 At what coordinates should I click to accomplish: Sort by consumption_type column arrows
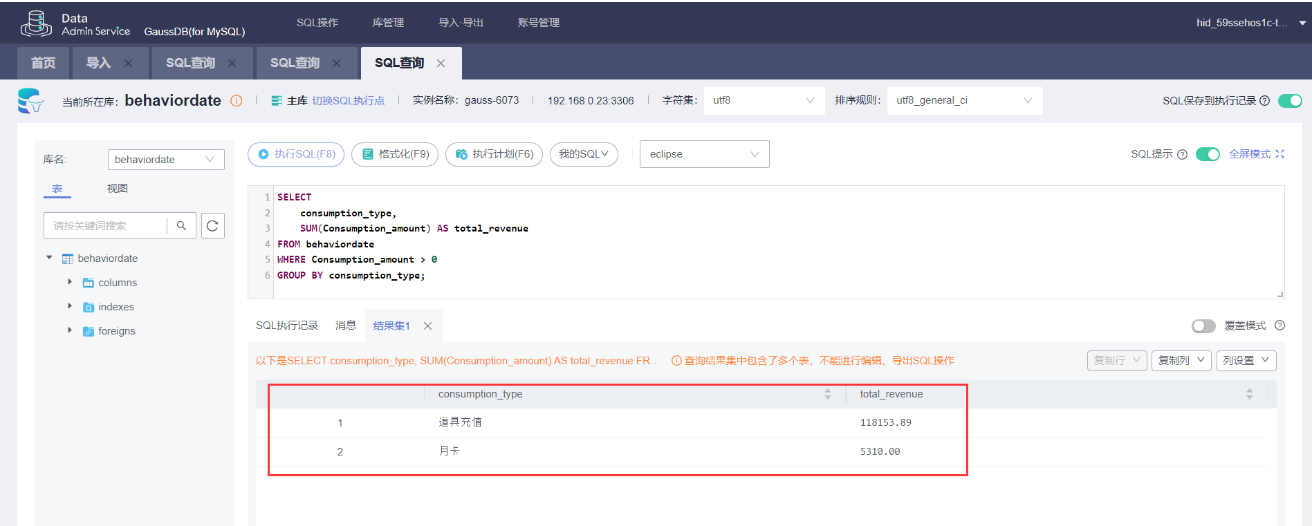pos(828,394)
